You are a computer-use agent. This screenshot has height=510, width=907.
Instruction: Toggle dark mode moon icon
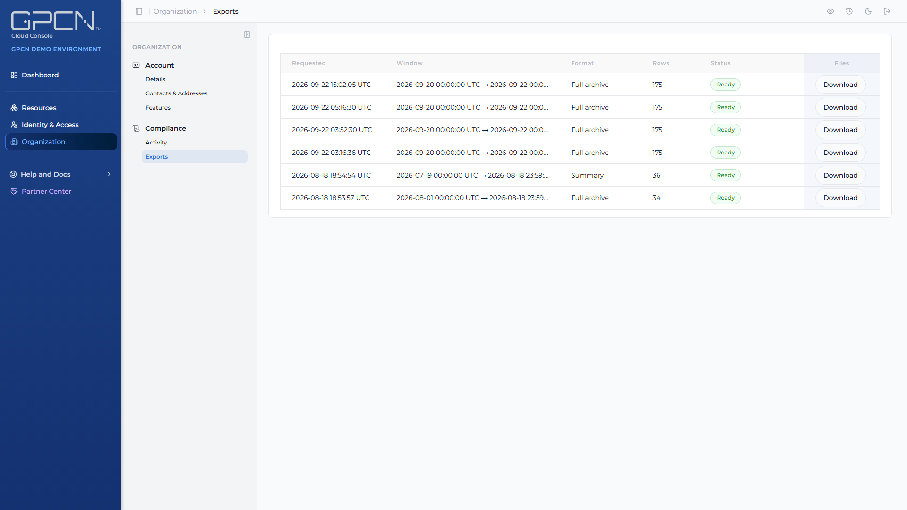[x=868, y=11]
